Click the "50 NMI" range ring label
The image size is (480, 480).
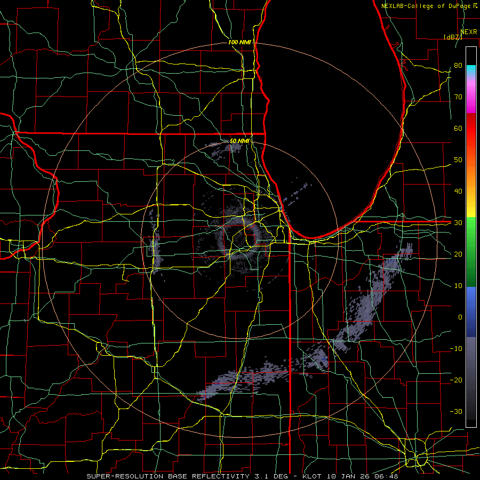pyautogui.click(x=239, y=141)
